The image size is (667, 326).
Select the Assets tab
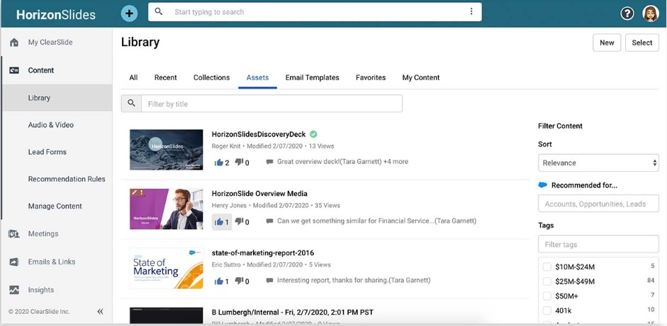point(257,78)
